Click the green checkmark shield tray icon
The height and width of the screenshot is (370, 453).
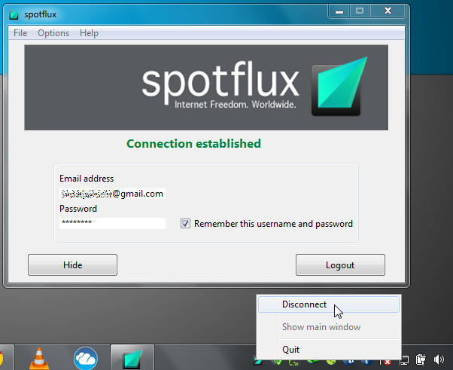[278, 362]
